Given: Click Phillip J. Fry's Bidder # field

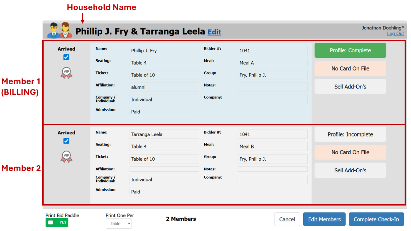Looking at the screenshot, I should pos(272,51).
